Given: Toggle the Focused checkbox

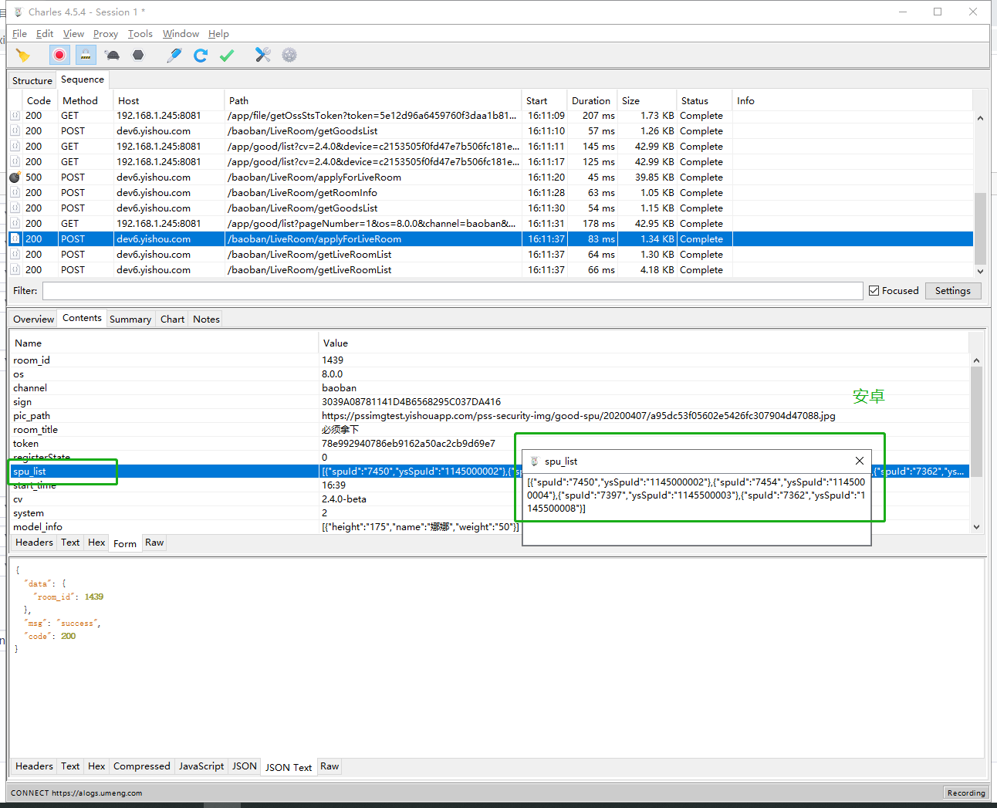Looking at the screenshot, I should [x=874, y=291].
